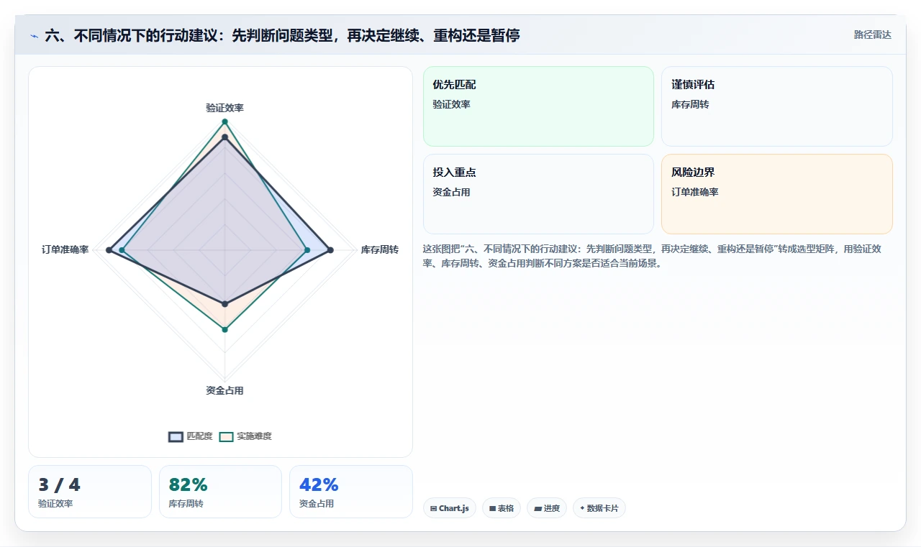The height and width of the screenshot is (547, 921).
Task: Click the 订单准确率 radar axis label
Action: point(65,250)
